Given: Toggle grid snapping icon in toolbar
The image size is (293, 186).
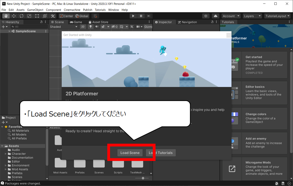Looking at the screenshot, I should pos(95,16).
